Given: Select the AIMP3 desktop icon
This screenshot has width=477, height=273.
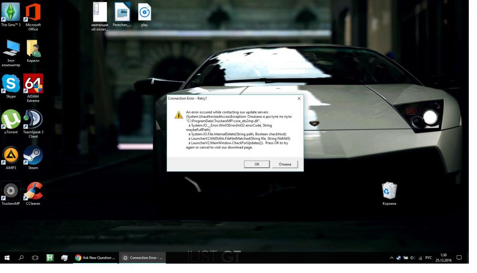Looking at the screenshot, I should click(11, 155).
